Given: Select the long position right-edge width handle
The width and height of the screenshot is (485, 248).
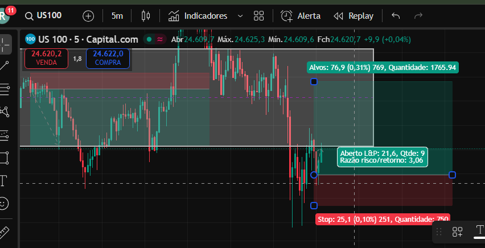Looking at the screenshot, I should click(452, 175).
